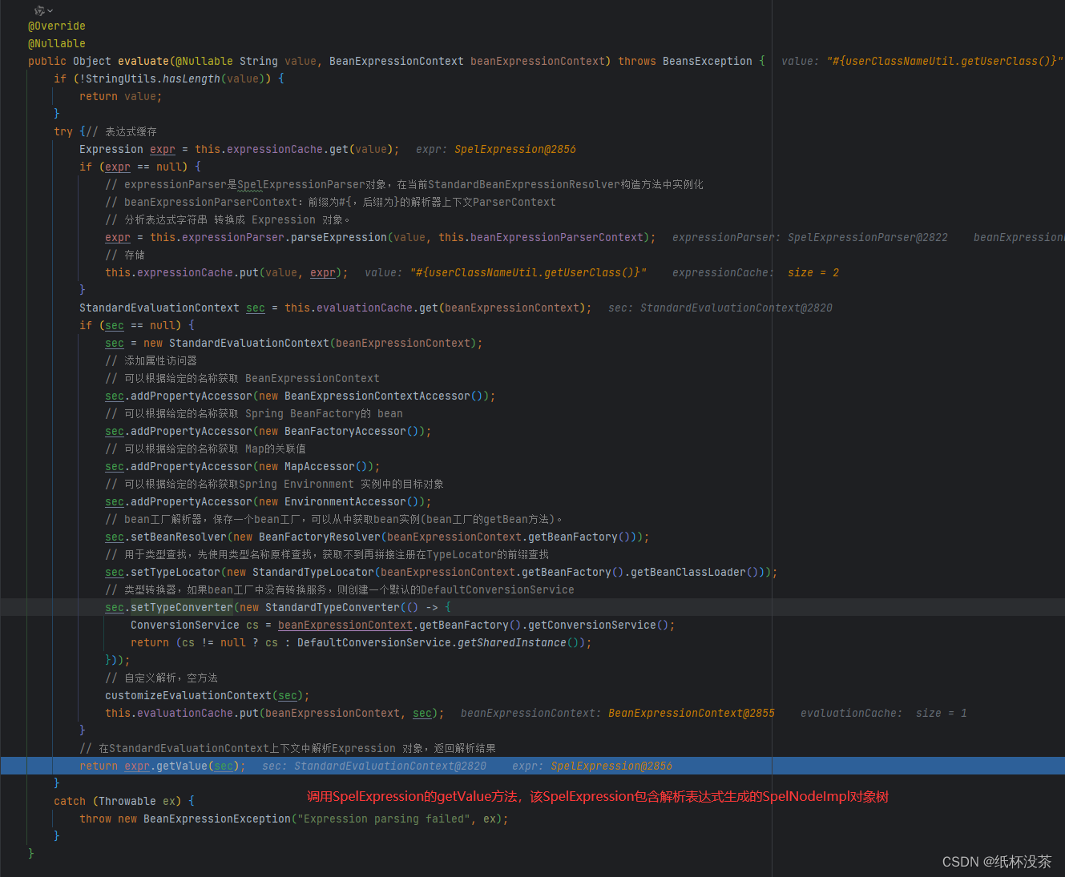Click 'catch (Throwable ex)' line

[124, 801]
